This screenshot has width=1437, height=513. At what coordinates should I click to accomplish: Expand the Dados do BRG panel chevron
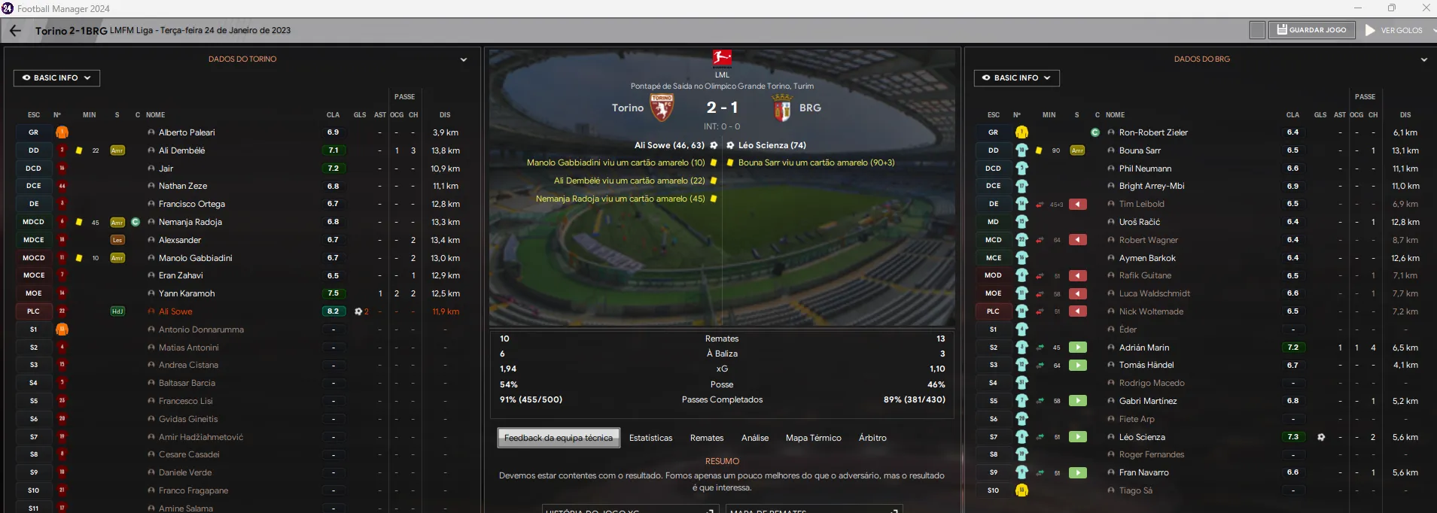(x=1424, y=59)
